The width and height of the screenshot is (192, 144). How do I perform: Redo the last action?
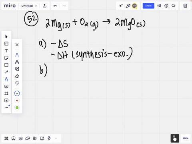[64, 6]
